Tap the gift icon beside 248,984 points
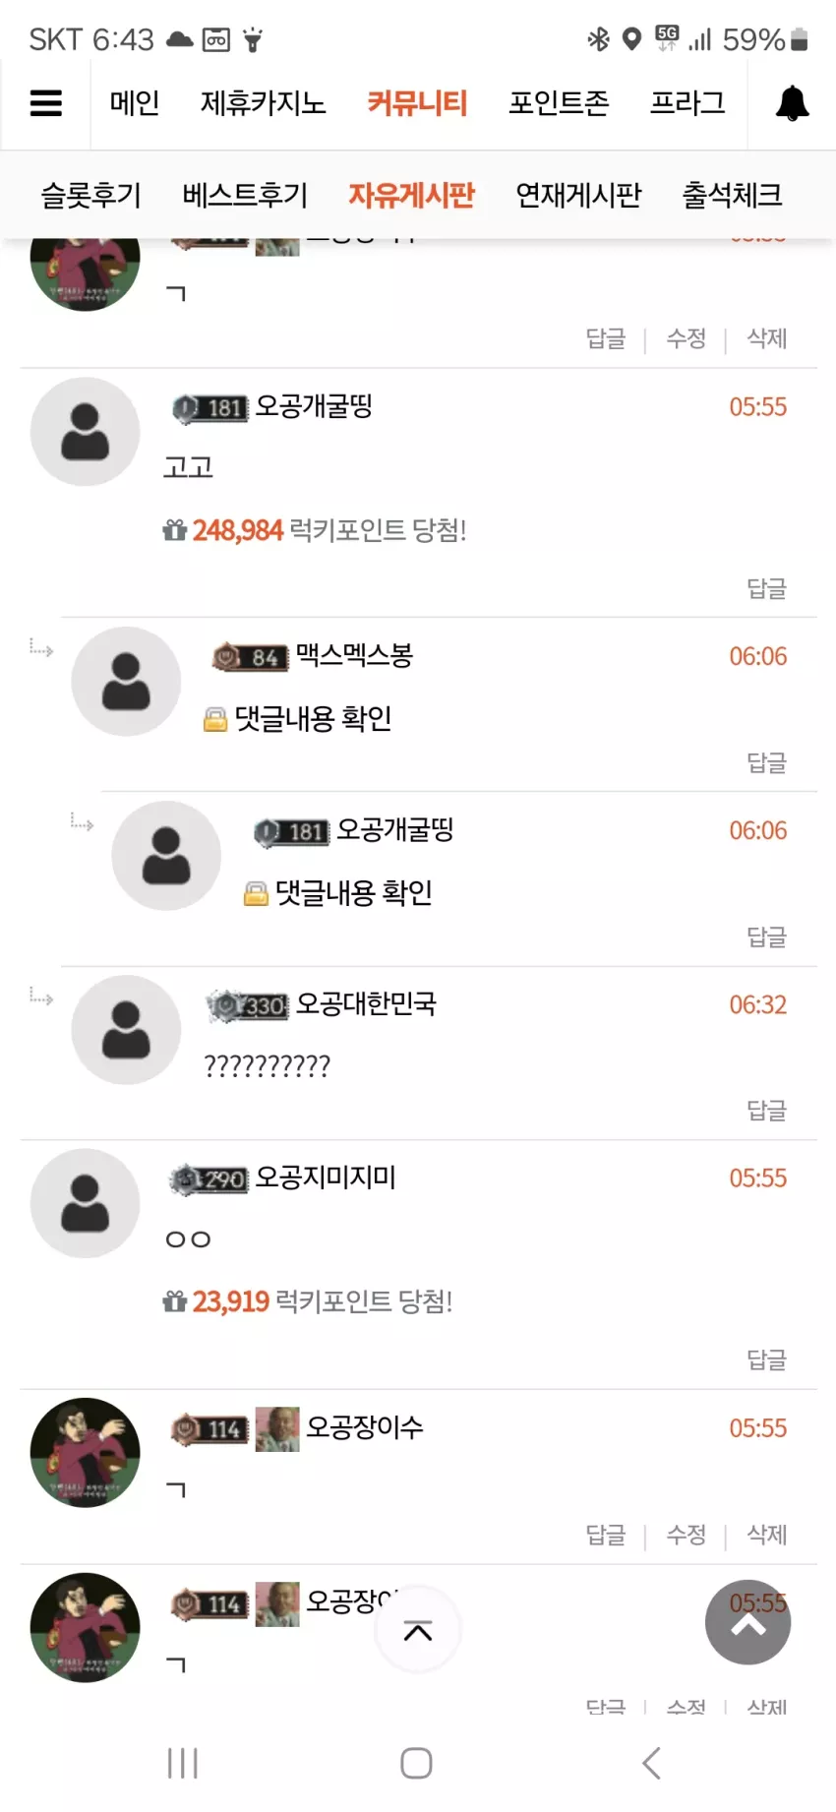 pyautogui.click(x=174, y=530)
